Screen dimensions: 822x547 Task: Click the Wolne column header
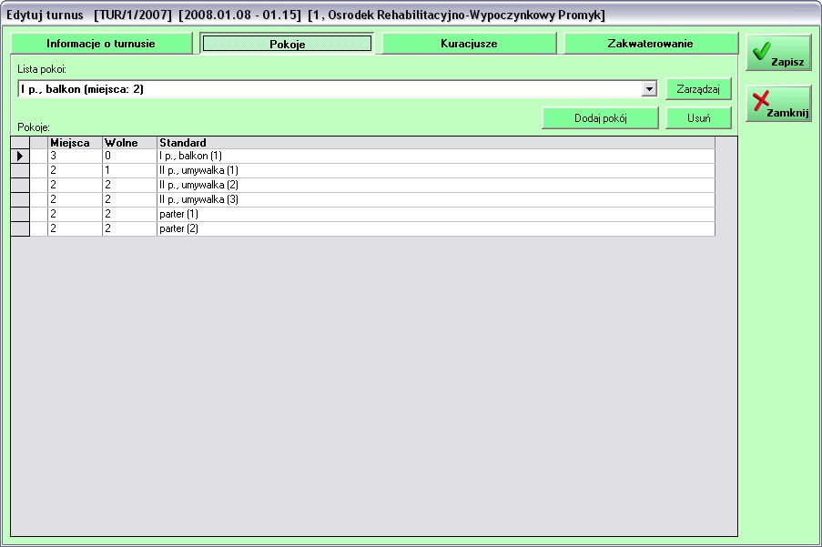(129, 143)
